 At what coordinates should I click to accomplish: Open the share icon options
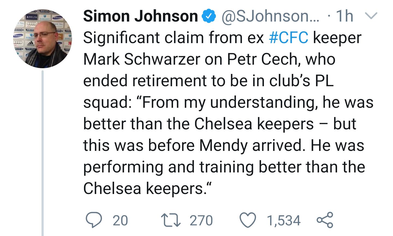pos(325,220)
